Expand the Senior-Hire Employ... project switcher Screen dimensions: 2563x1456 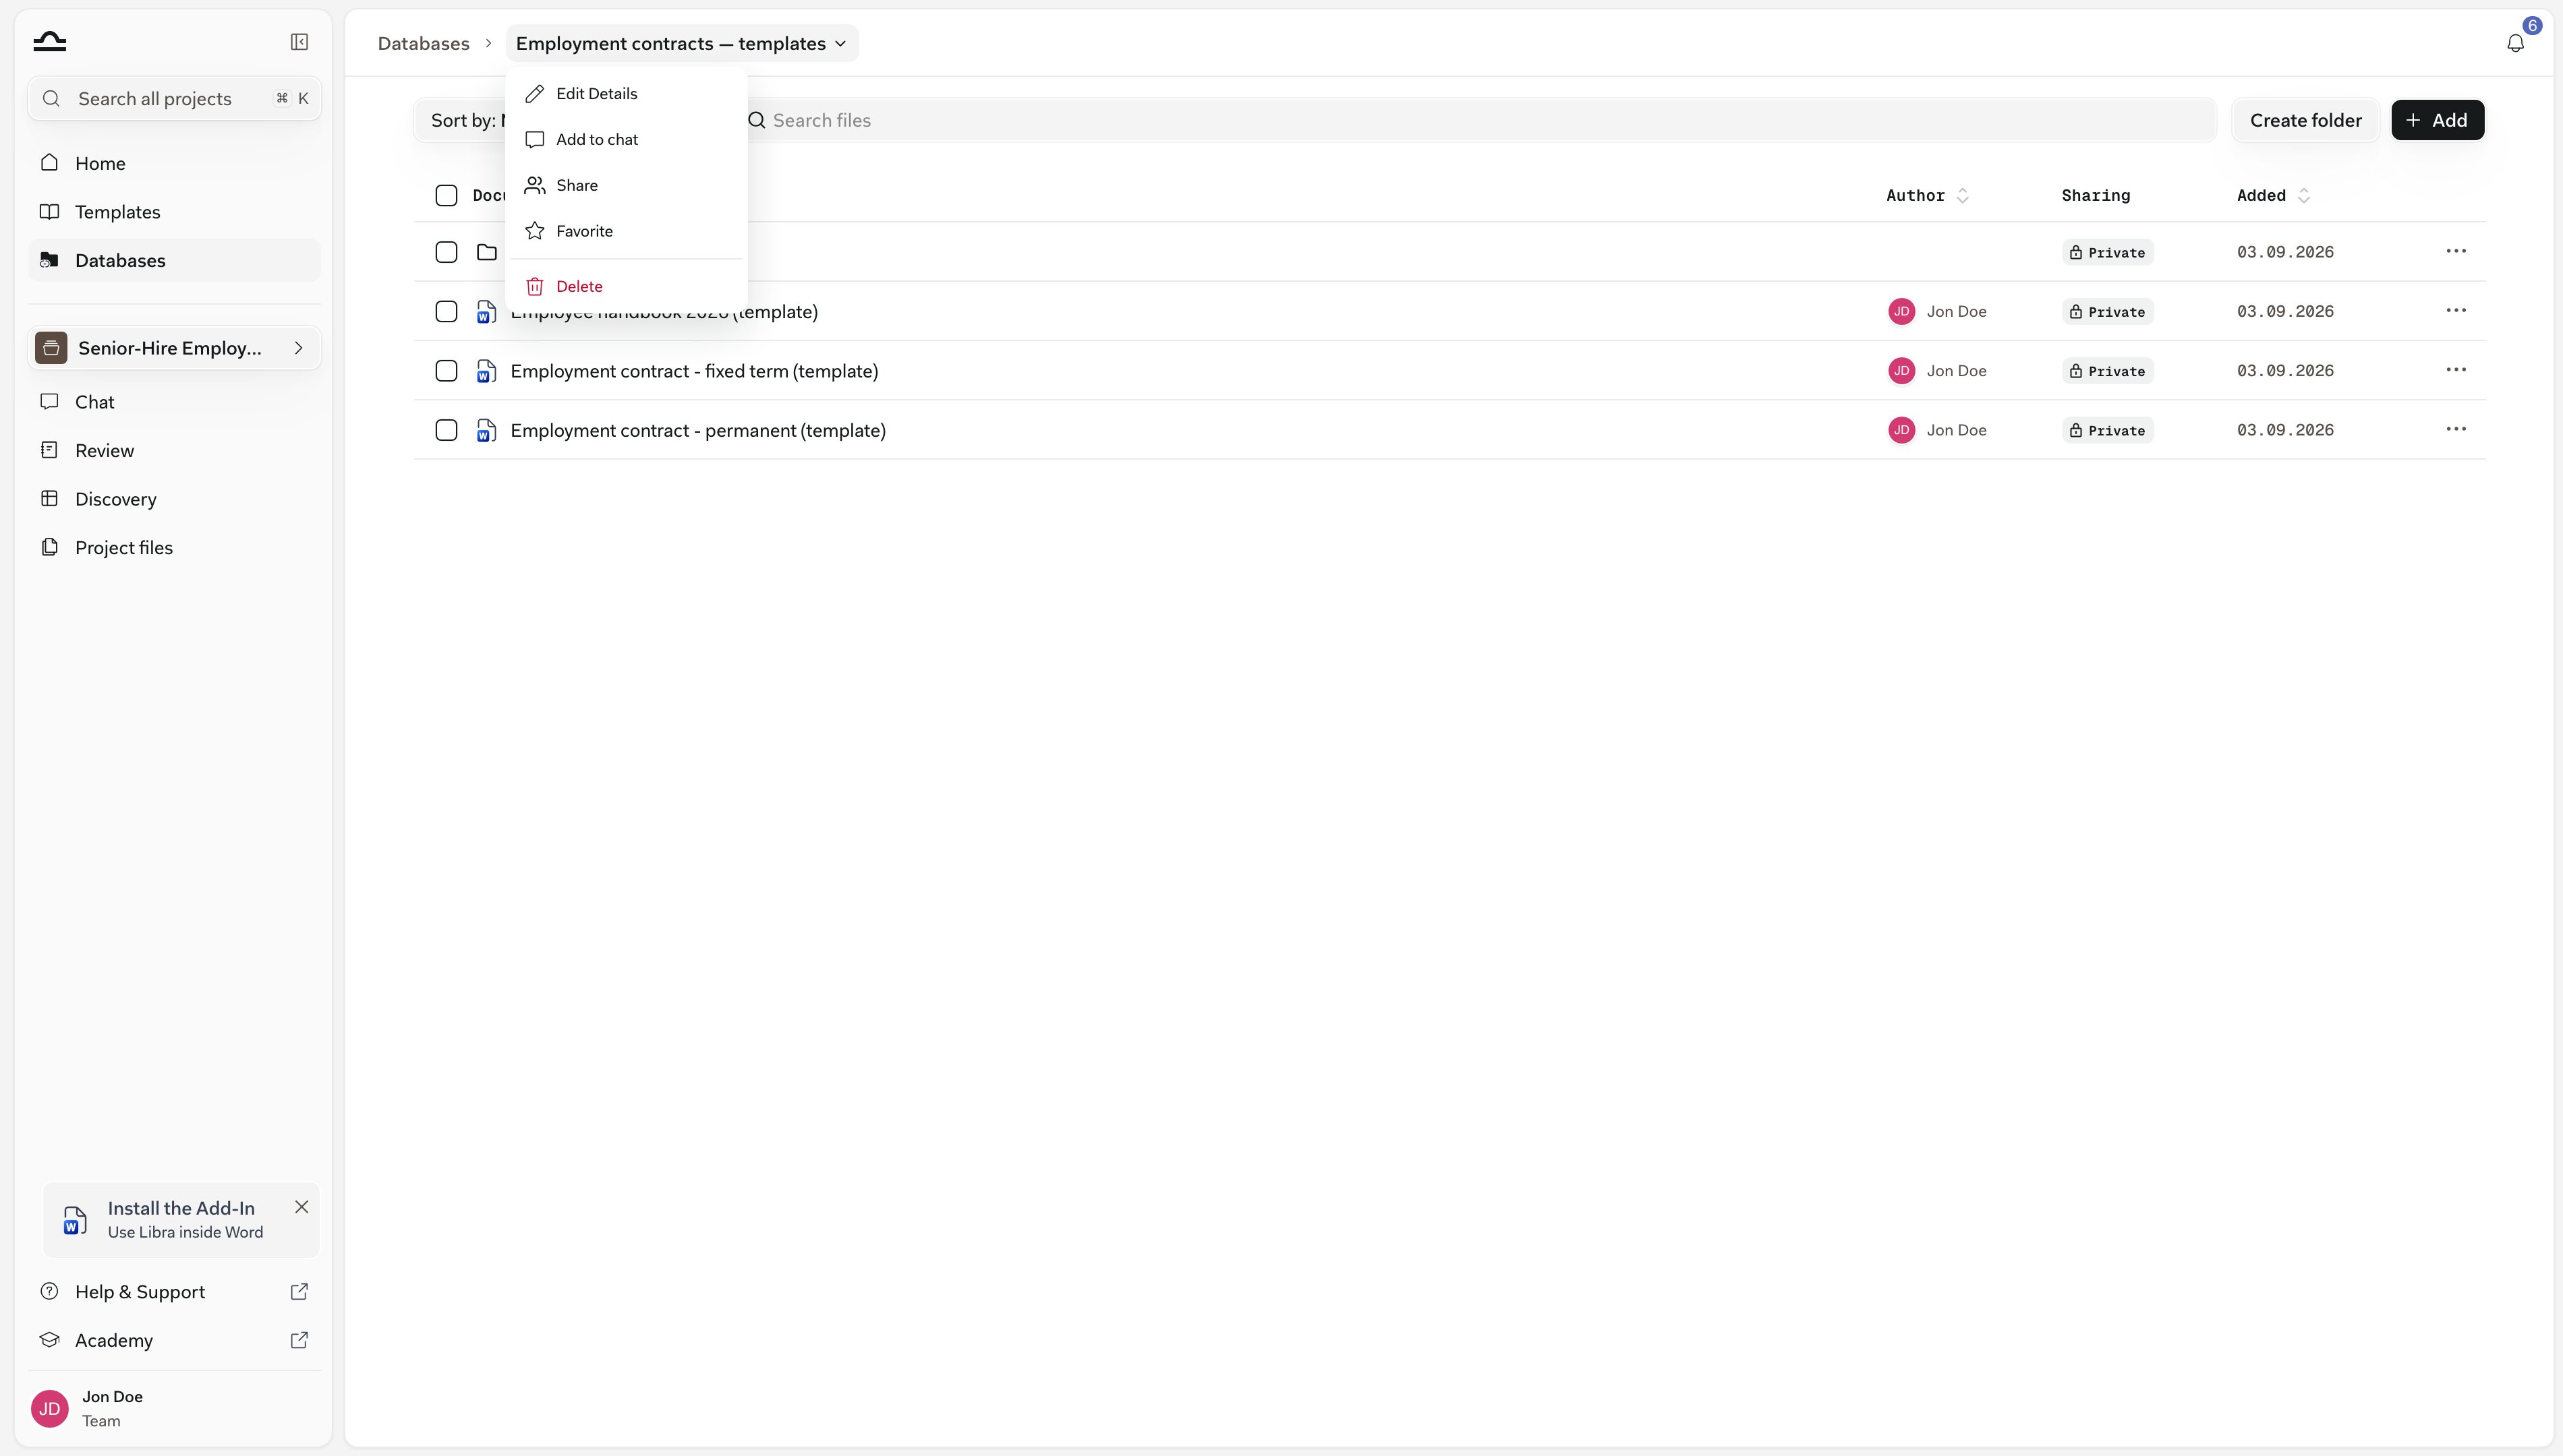(174, 348)
